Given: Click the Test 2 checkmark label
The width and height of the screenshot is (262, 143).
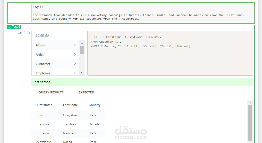Looking at the screenshot, I should (x=14, y=27).
